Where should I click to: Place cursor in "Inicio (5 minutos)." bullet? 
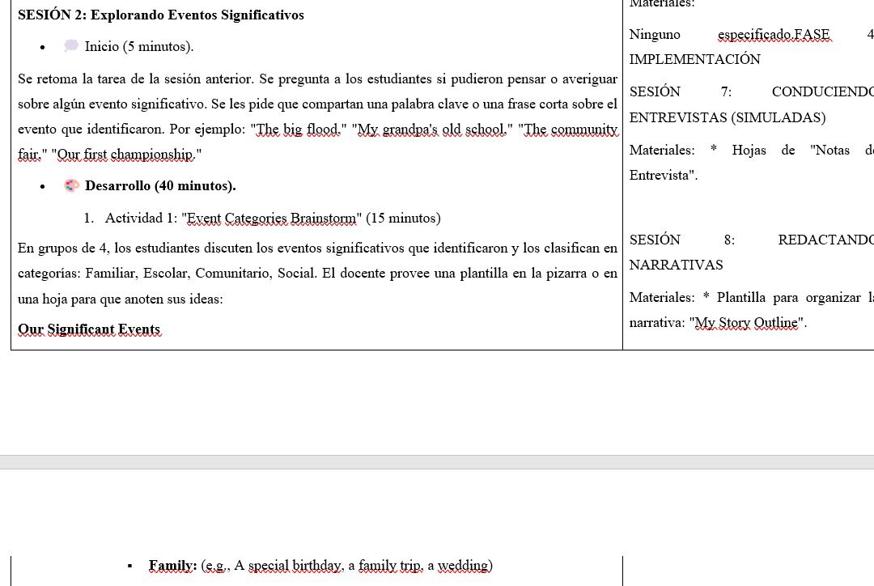[139, 46]
